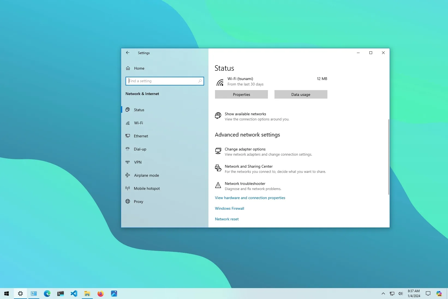448x299 pixels.
Task: Select Status in the sidebar
Action: point(165,110)
